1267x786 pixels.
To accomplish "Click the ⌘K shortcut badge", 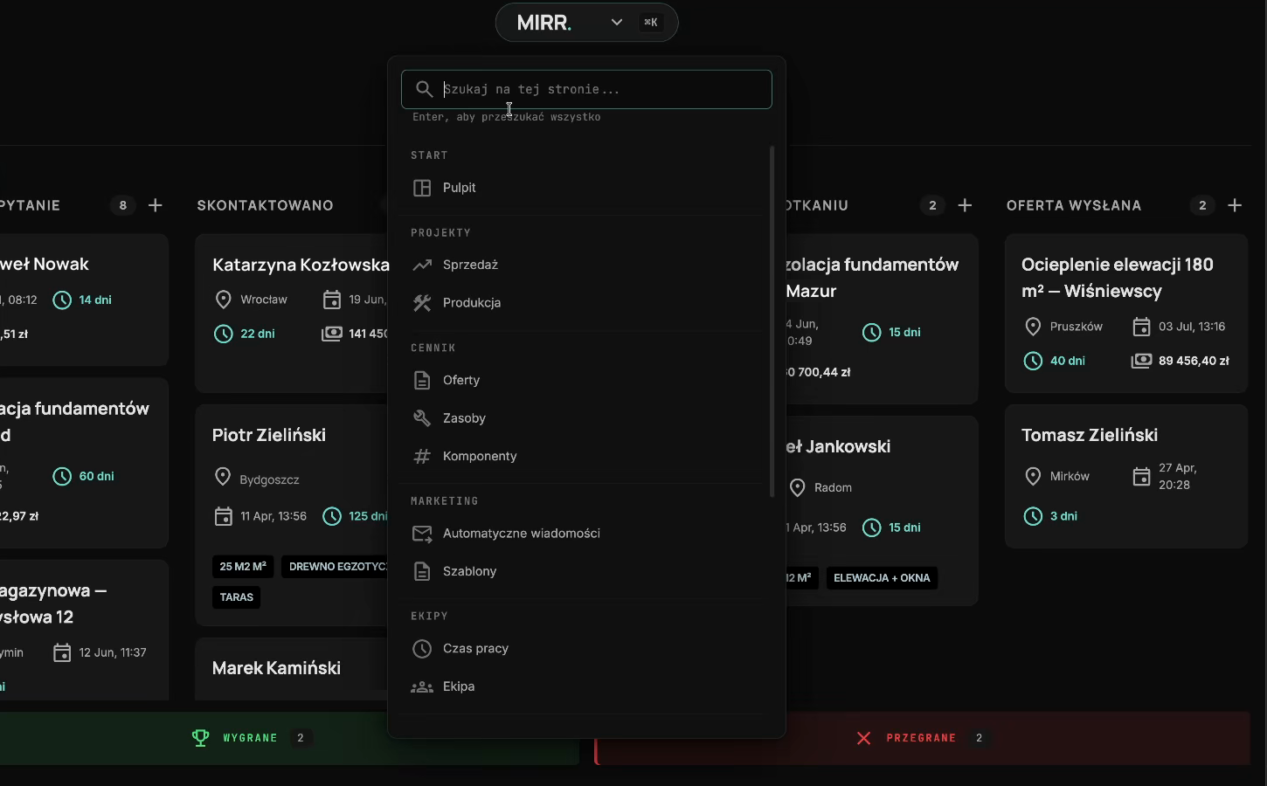I will click(651, 23).
